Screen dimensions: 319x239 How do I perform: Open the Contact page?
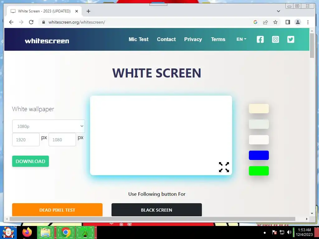pyautogui.click(x=166, y=39)
